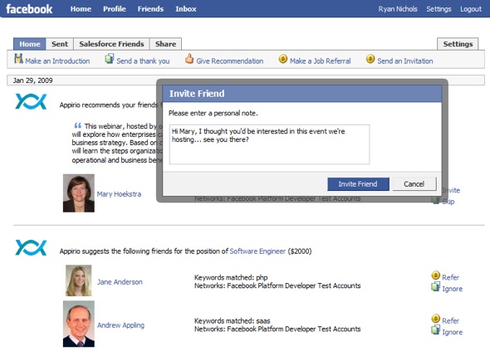Click the Invite Friend button in dialog

pos(358,184)
